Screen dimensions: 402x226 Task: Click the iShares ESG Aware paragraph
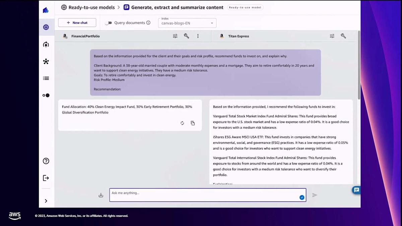click(x=280, y=143)
